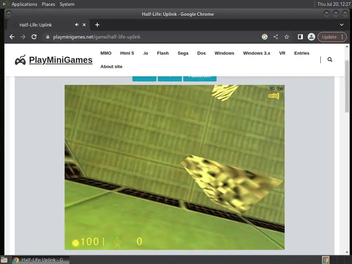
Task: Open the Chrome profile avatar
Action: (311, 37)
